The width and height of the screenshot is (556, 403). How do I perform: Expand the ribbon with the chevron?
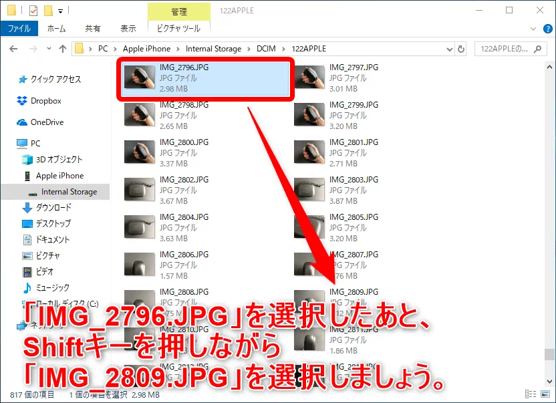[x=533, y=29]
